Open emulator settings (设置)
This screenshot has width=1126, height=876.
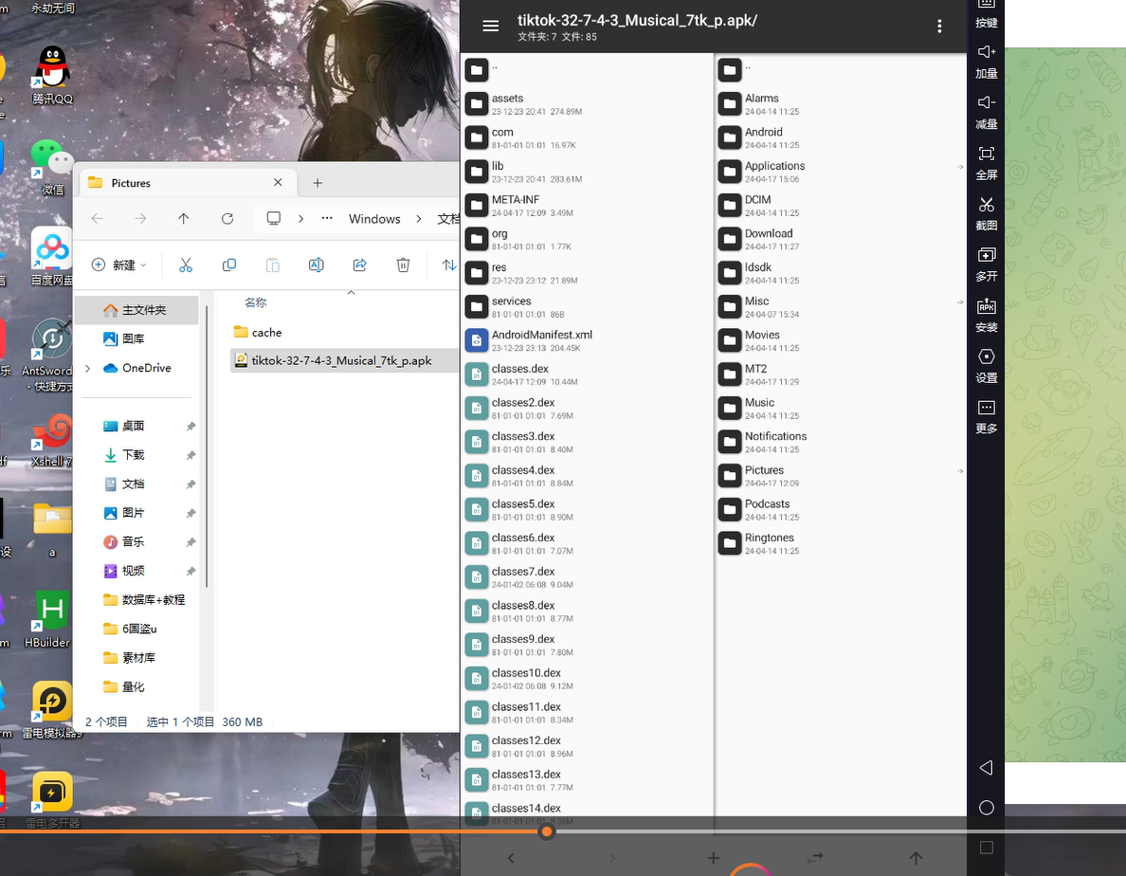[x=987, y=356]
